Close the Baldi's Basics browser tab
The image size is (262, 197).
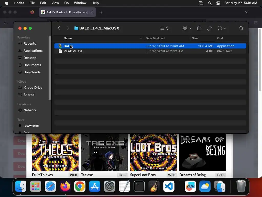click(92, 12)
